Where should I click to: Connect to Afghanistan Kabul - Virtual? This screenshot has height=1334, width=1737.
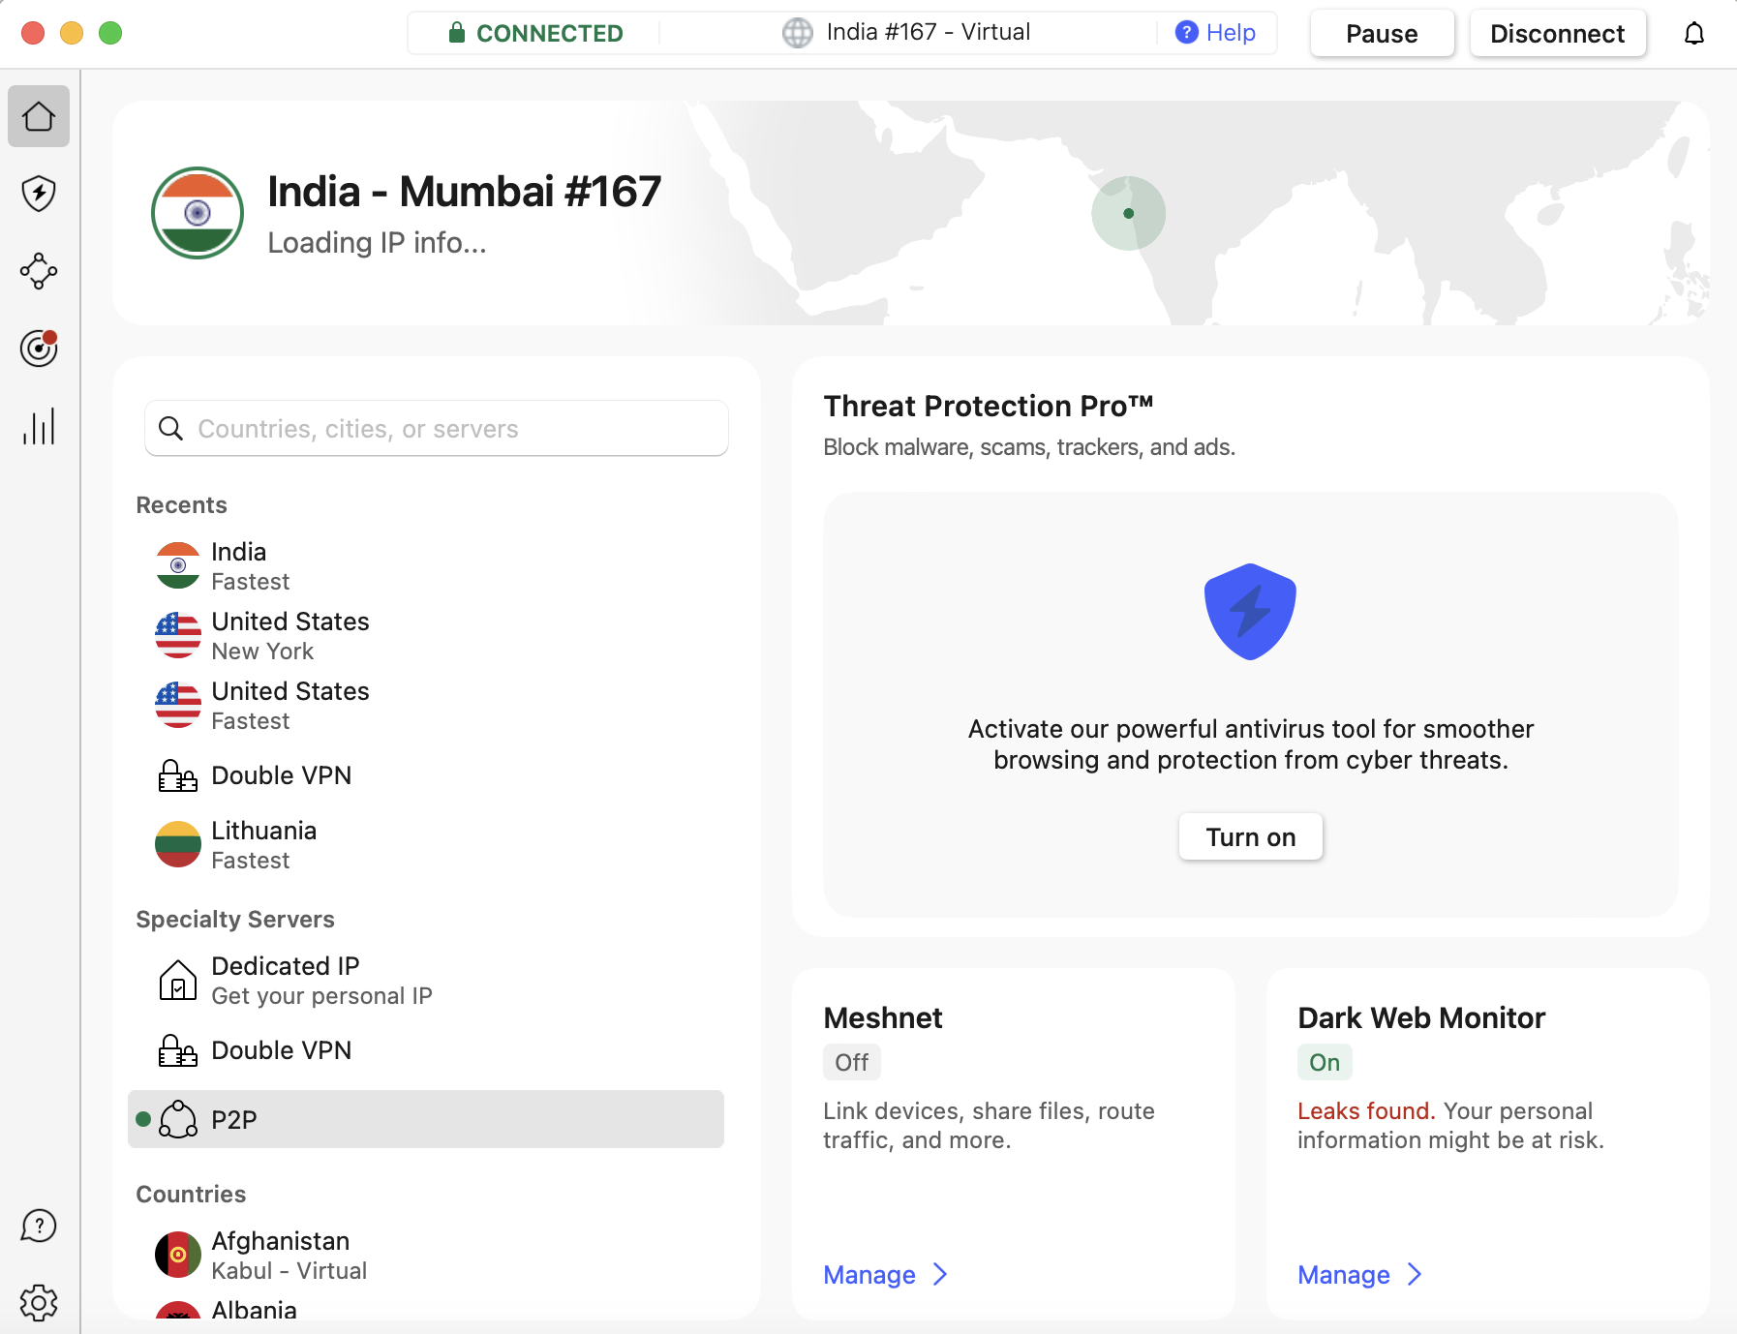coord(426,1255)
